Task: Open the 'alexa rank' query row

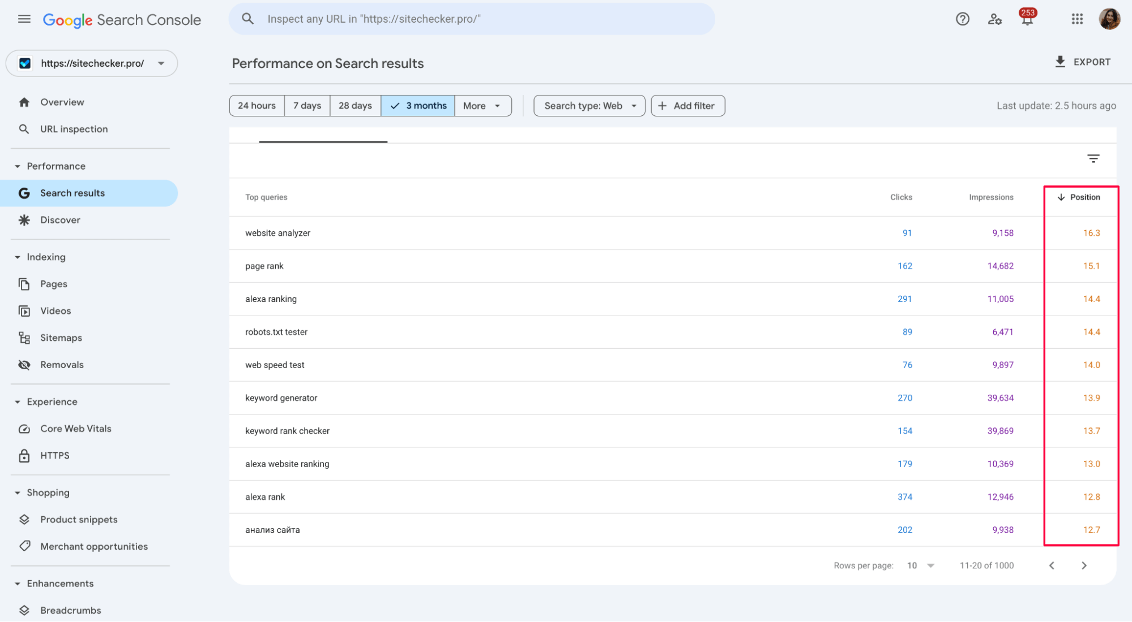Action: click(673, 497)
